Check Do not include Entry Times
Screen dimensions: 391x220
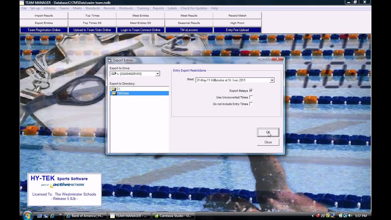[x=251, y=104]
